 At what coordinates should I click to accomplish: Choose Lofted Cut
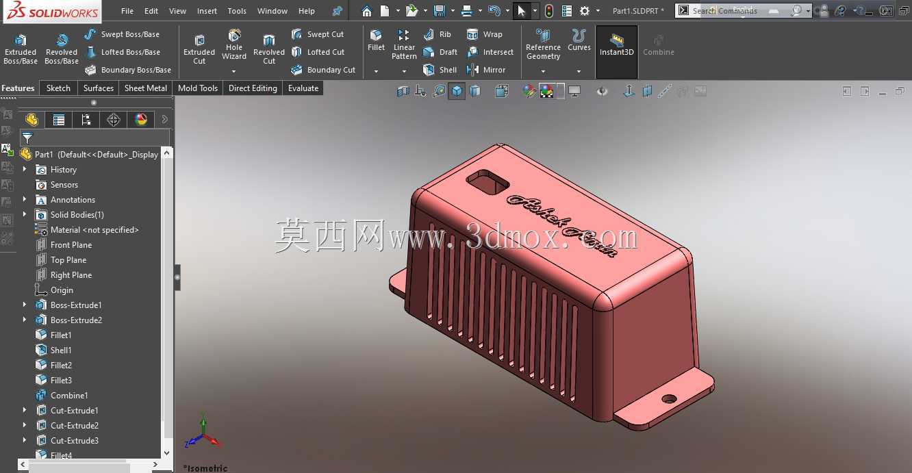[x=318, y=52]
